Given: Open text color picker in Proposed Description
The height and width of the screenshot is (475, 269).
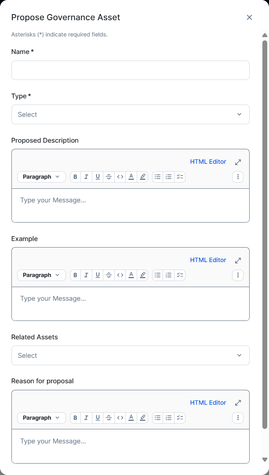Looking at the screenshot, I should pos(131,177).
